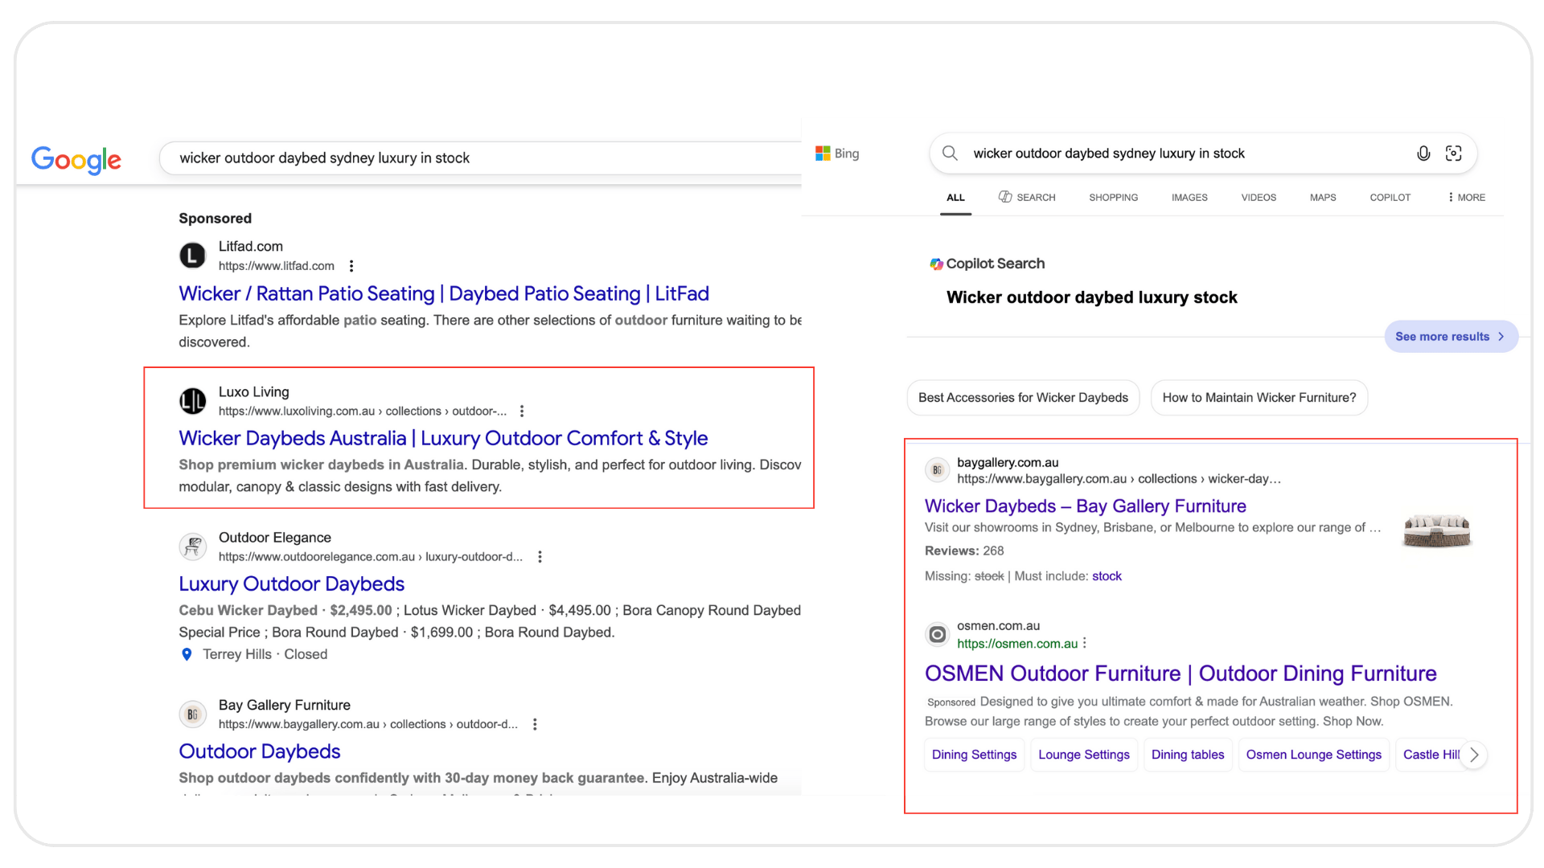Image resolution: width=1544 pixels, height=868 pixels.
Task: Select How to Maintain Wicker Furniture chip
Action: 1259,398
